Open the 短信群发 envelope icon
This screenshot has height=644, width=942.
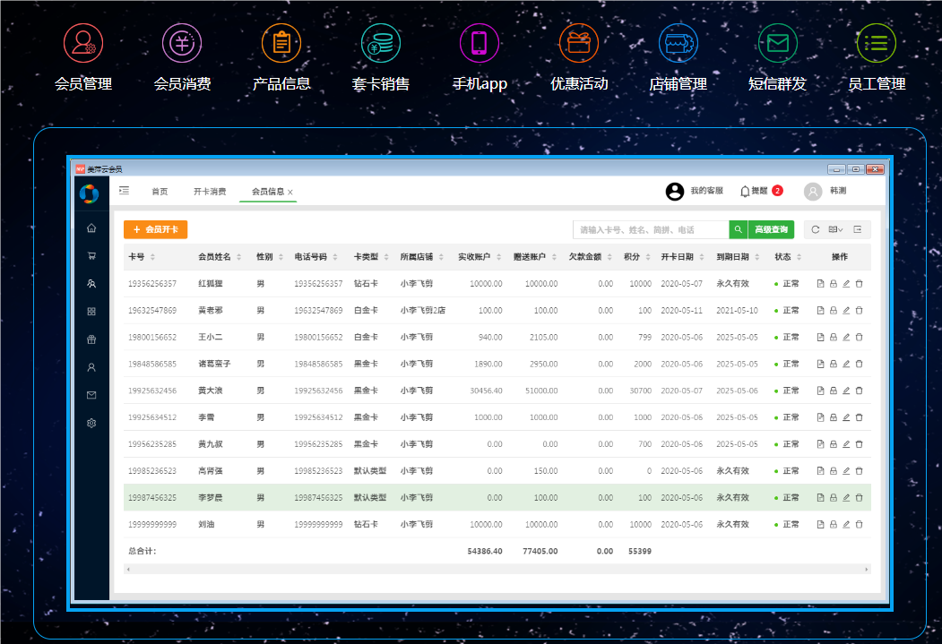point(777,43)
